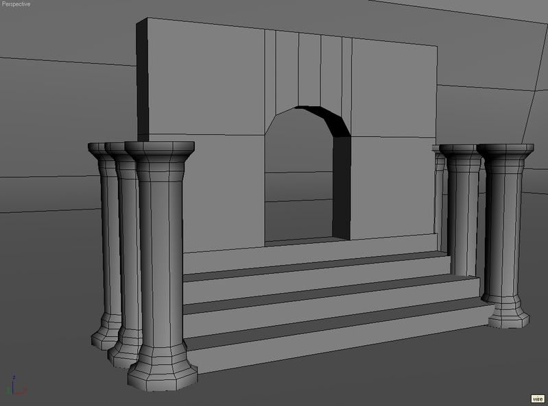Select the front-most left column shaft
548x406 pixels.
tap(160, 260)
